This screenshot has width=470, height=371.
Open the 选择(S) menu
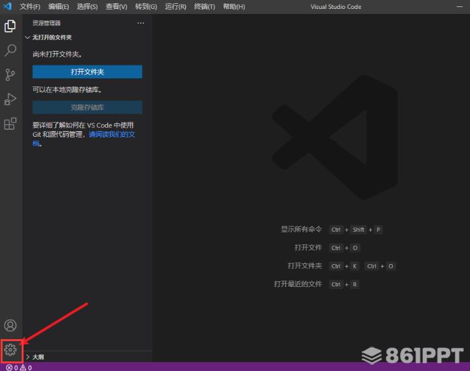point(87,6)
